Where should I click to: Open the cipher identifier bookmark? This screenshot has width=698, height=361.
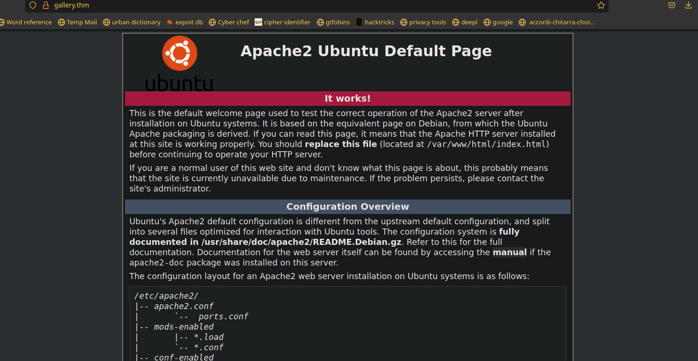(283, 22)
